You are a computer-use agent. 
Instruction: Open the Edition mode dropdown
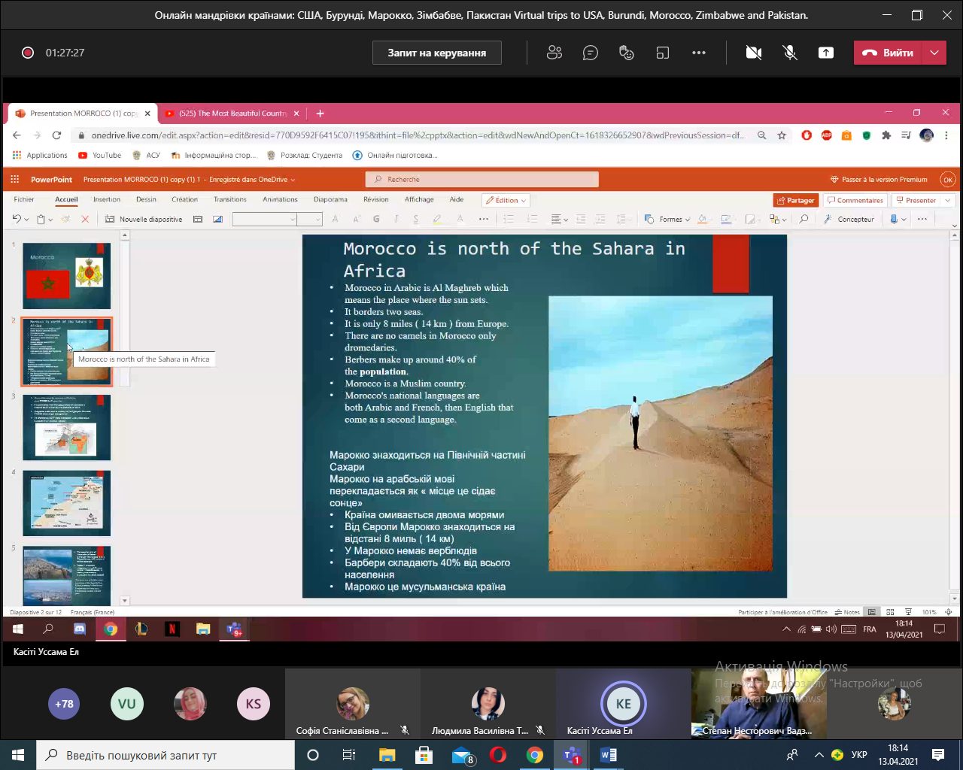coord(506,200)
